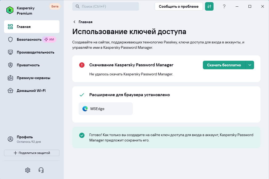Select the MSEdge browser extension tile
This screenshot has height=179, width=269.
(x=105, y=109)
